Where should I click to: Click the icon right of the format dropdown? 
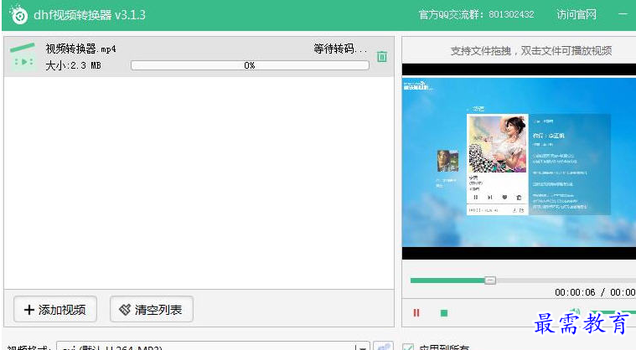coord(384,347)
